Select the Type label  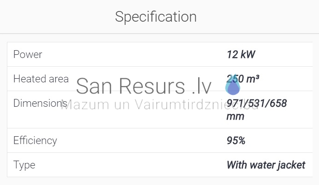point(24,165)
